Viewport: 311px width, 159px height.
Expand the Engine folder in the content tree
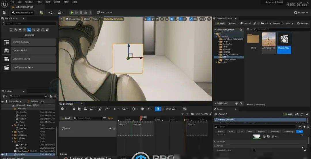[x=217, y=62]
